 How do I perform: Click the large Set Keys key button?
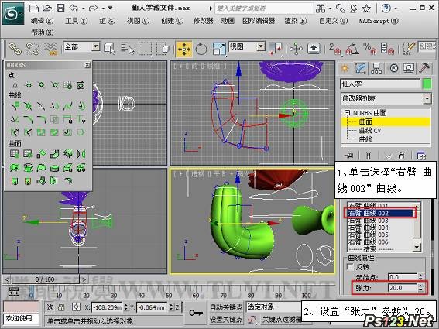click(196, 313)
